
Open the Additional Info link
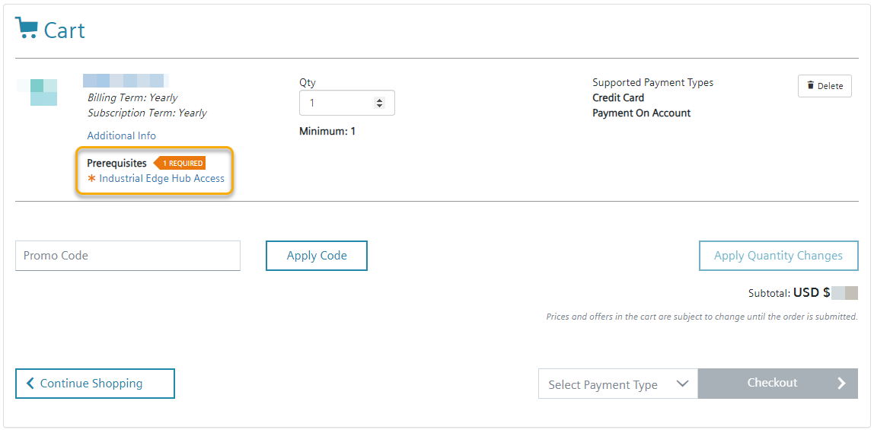(121, 135)
